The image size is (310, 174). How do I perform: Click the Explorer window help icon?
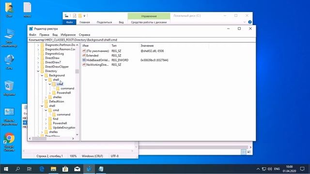click(x=250, y=22)
